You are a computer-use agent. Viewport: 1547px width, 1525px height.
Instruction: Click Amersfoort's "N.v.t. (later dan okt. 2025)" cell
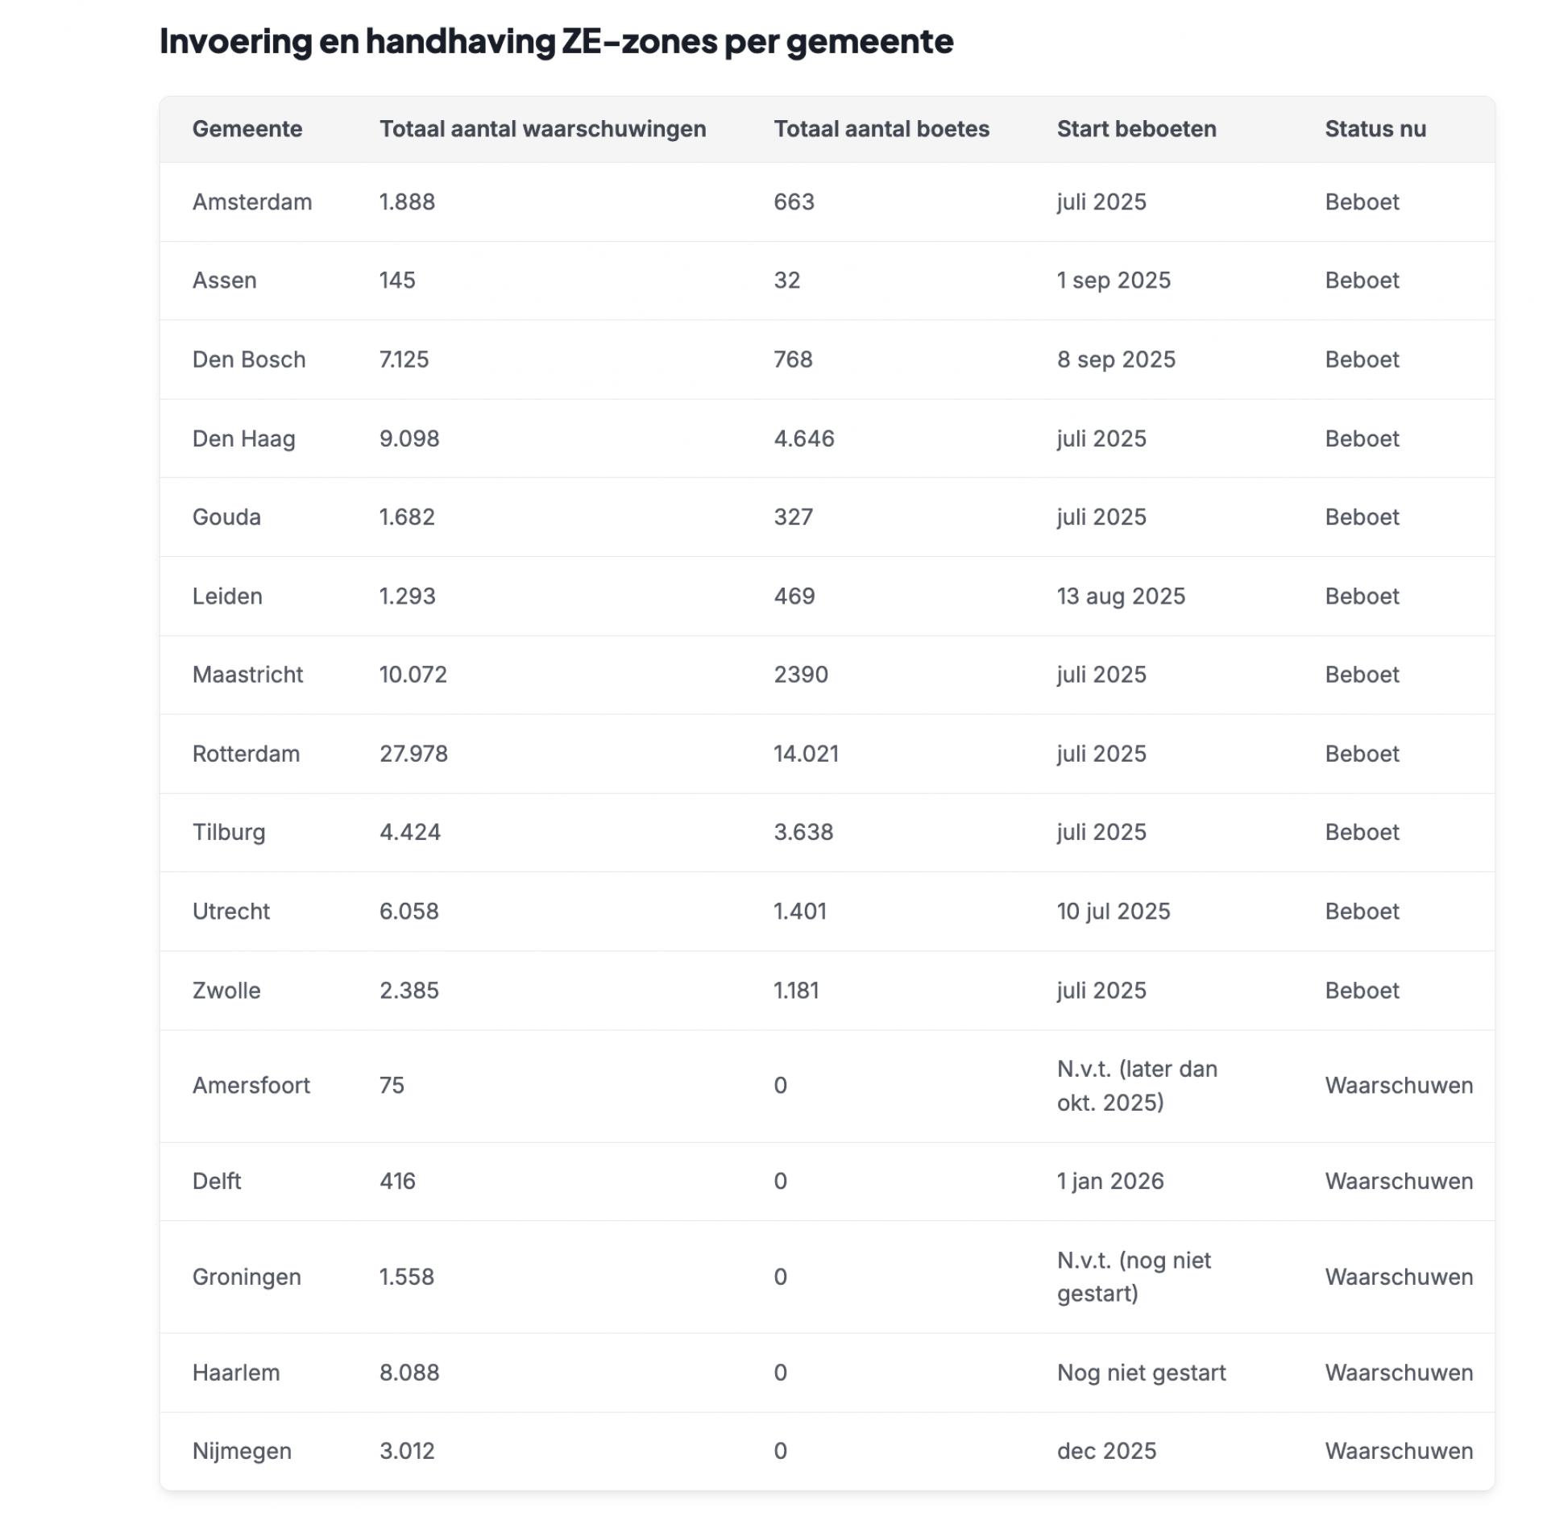point(1136,1086)
